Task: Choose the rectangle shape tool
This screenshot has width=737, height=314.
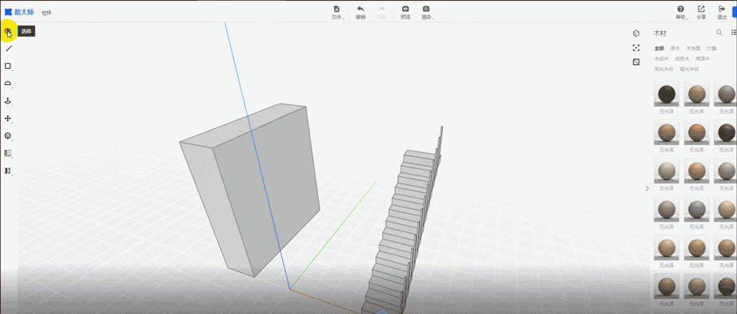Action: (x=8, y=66)
